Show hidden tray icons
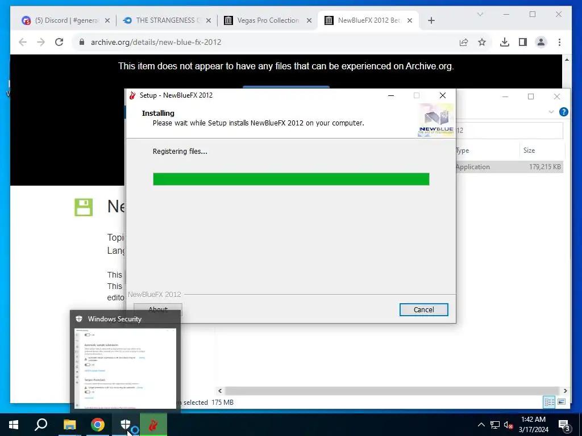This screenshot has width=582, height=436. click(x=481, y=425)
